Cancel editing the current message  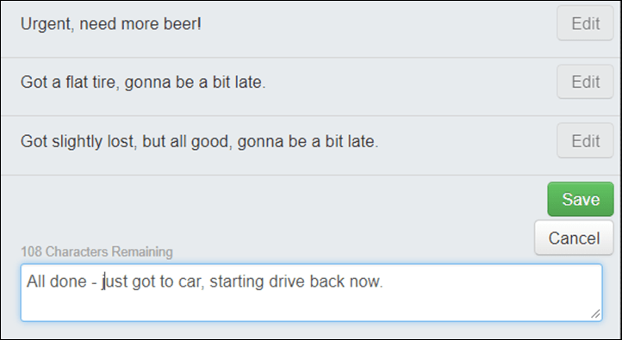pyautogui.click(x=574, y=238)
